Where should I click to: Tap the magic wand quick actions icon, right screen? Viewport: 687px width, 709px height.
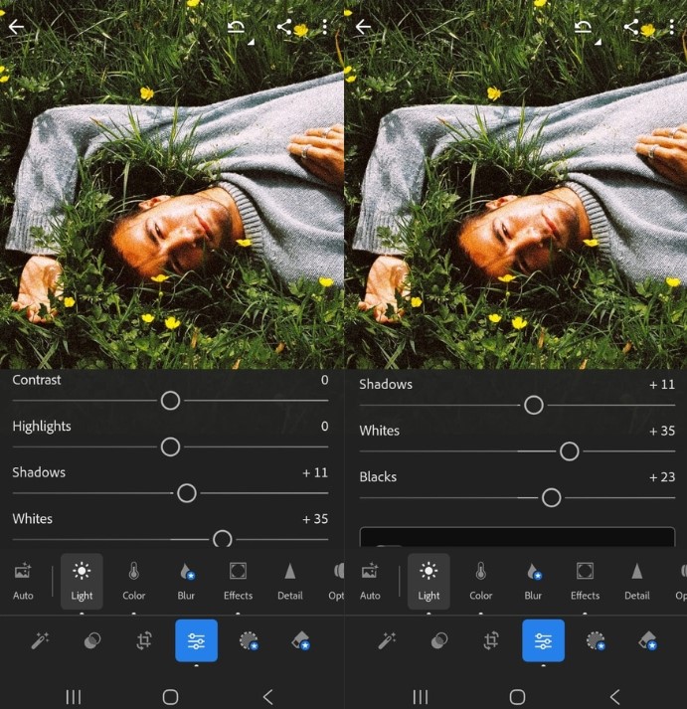click(388, 640)
